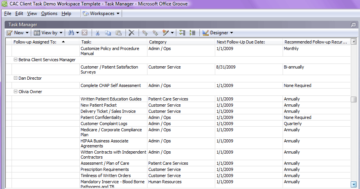Image resolution: width=360 pixels, height=189 pixels.
Task: Click the Expand all icon
Action: click(x=193, y=33)
